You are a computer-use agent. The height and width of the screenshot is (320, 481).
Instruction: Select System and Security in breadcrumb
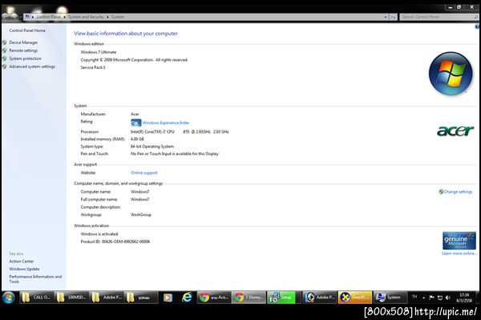tap(86, 17)
